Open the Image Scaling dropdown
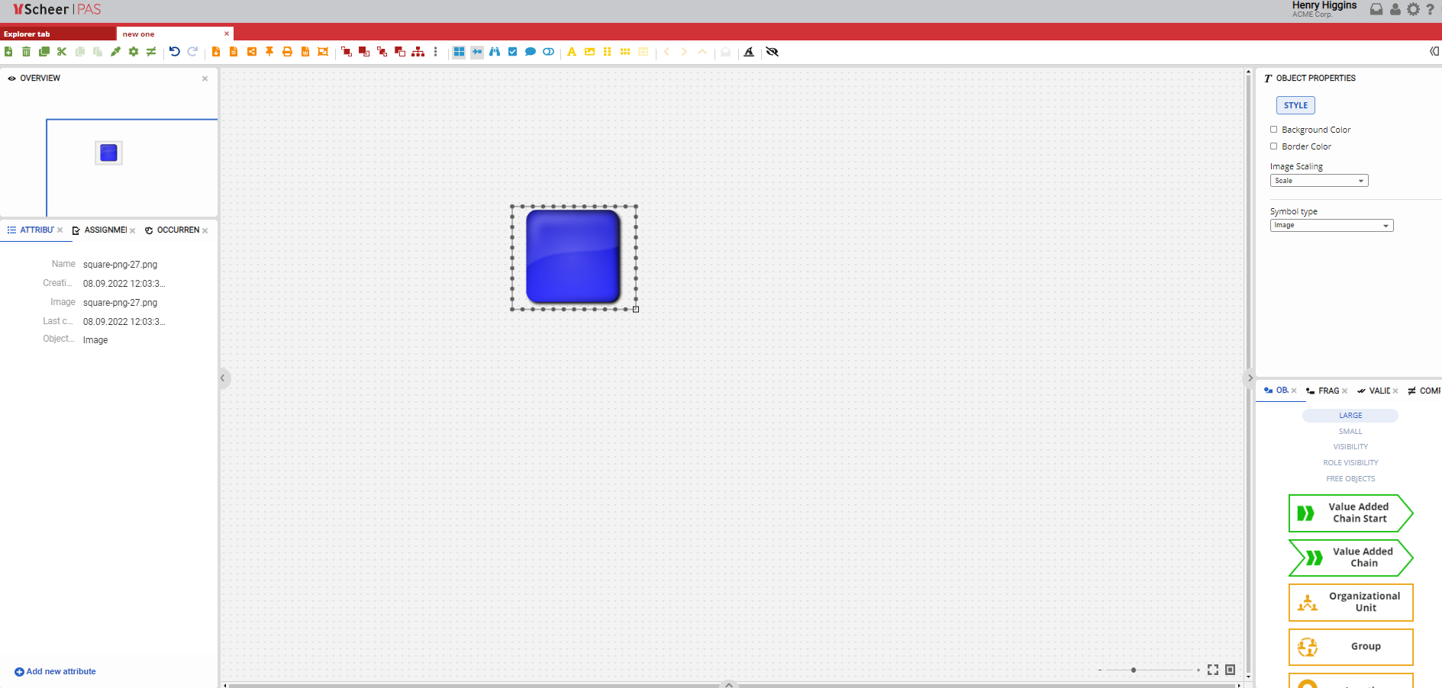 [x=1319, y=181]
